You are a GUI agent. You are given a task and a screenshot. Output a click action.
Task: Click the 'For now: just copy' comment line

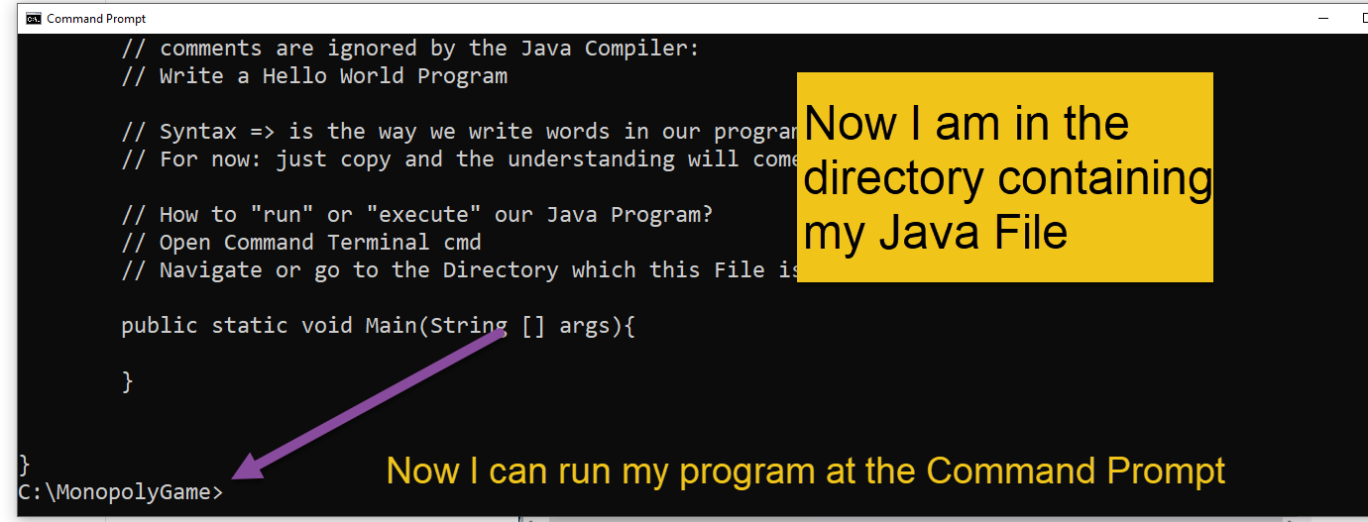point(459,159)
